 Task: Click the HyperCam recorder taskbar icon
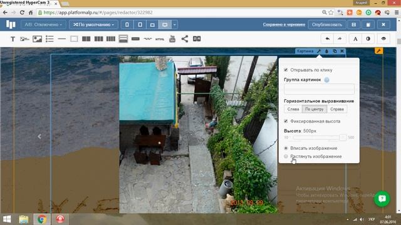point(60,219)
